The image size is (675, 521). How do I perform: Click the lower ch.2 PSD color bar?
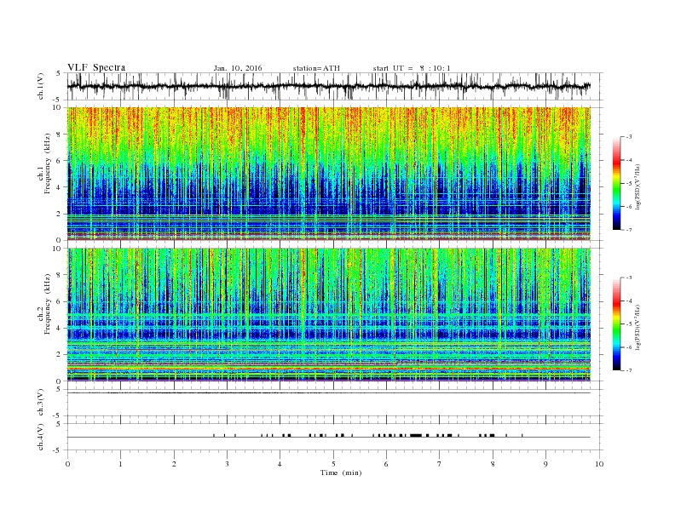pos(616,324)
